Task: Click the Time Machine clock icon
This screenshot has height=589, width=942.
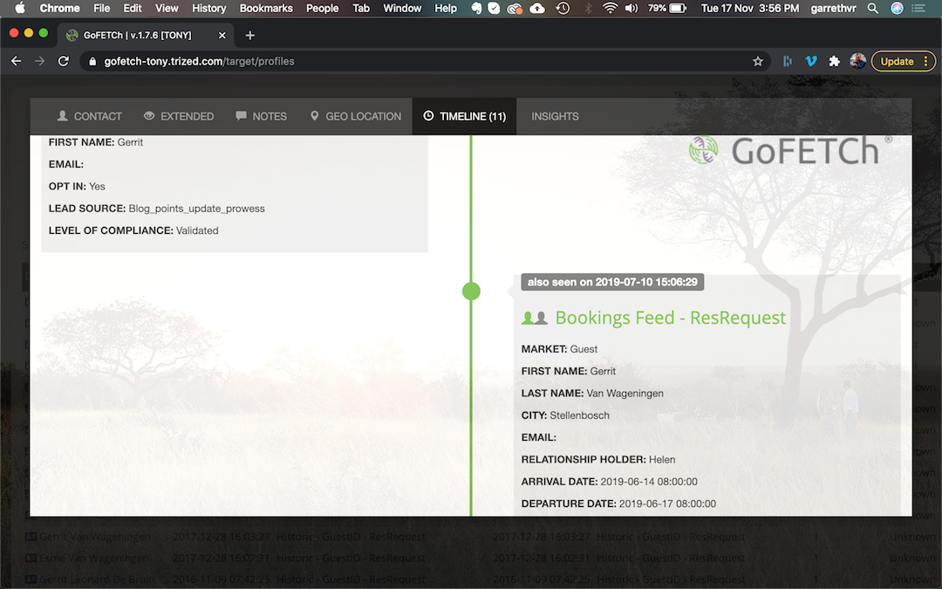Action: pyautogui.click(x=563, y=8)
